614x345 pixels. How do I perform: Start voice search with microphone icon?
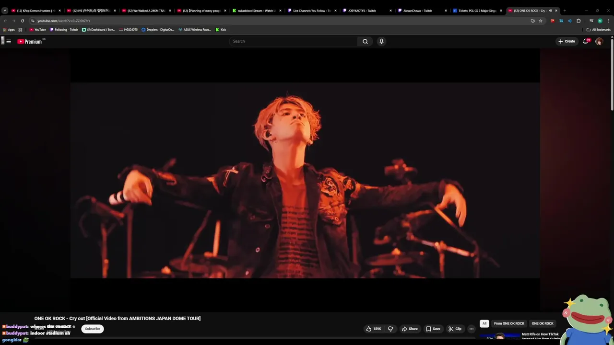click(x=381, y=41)
